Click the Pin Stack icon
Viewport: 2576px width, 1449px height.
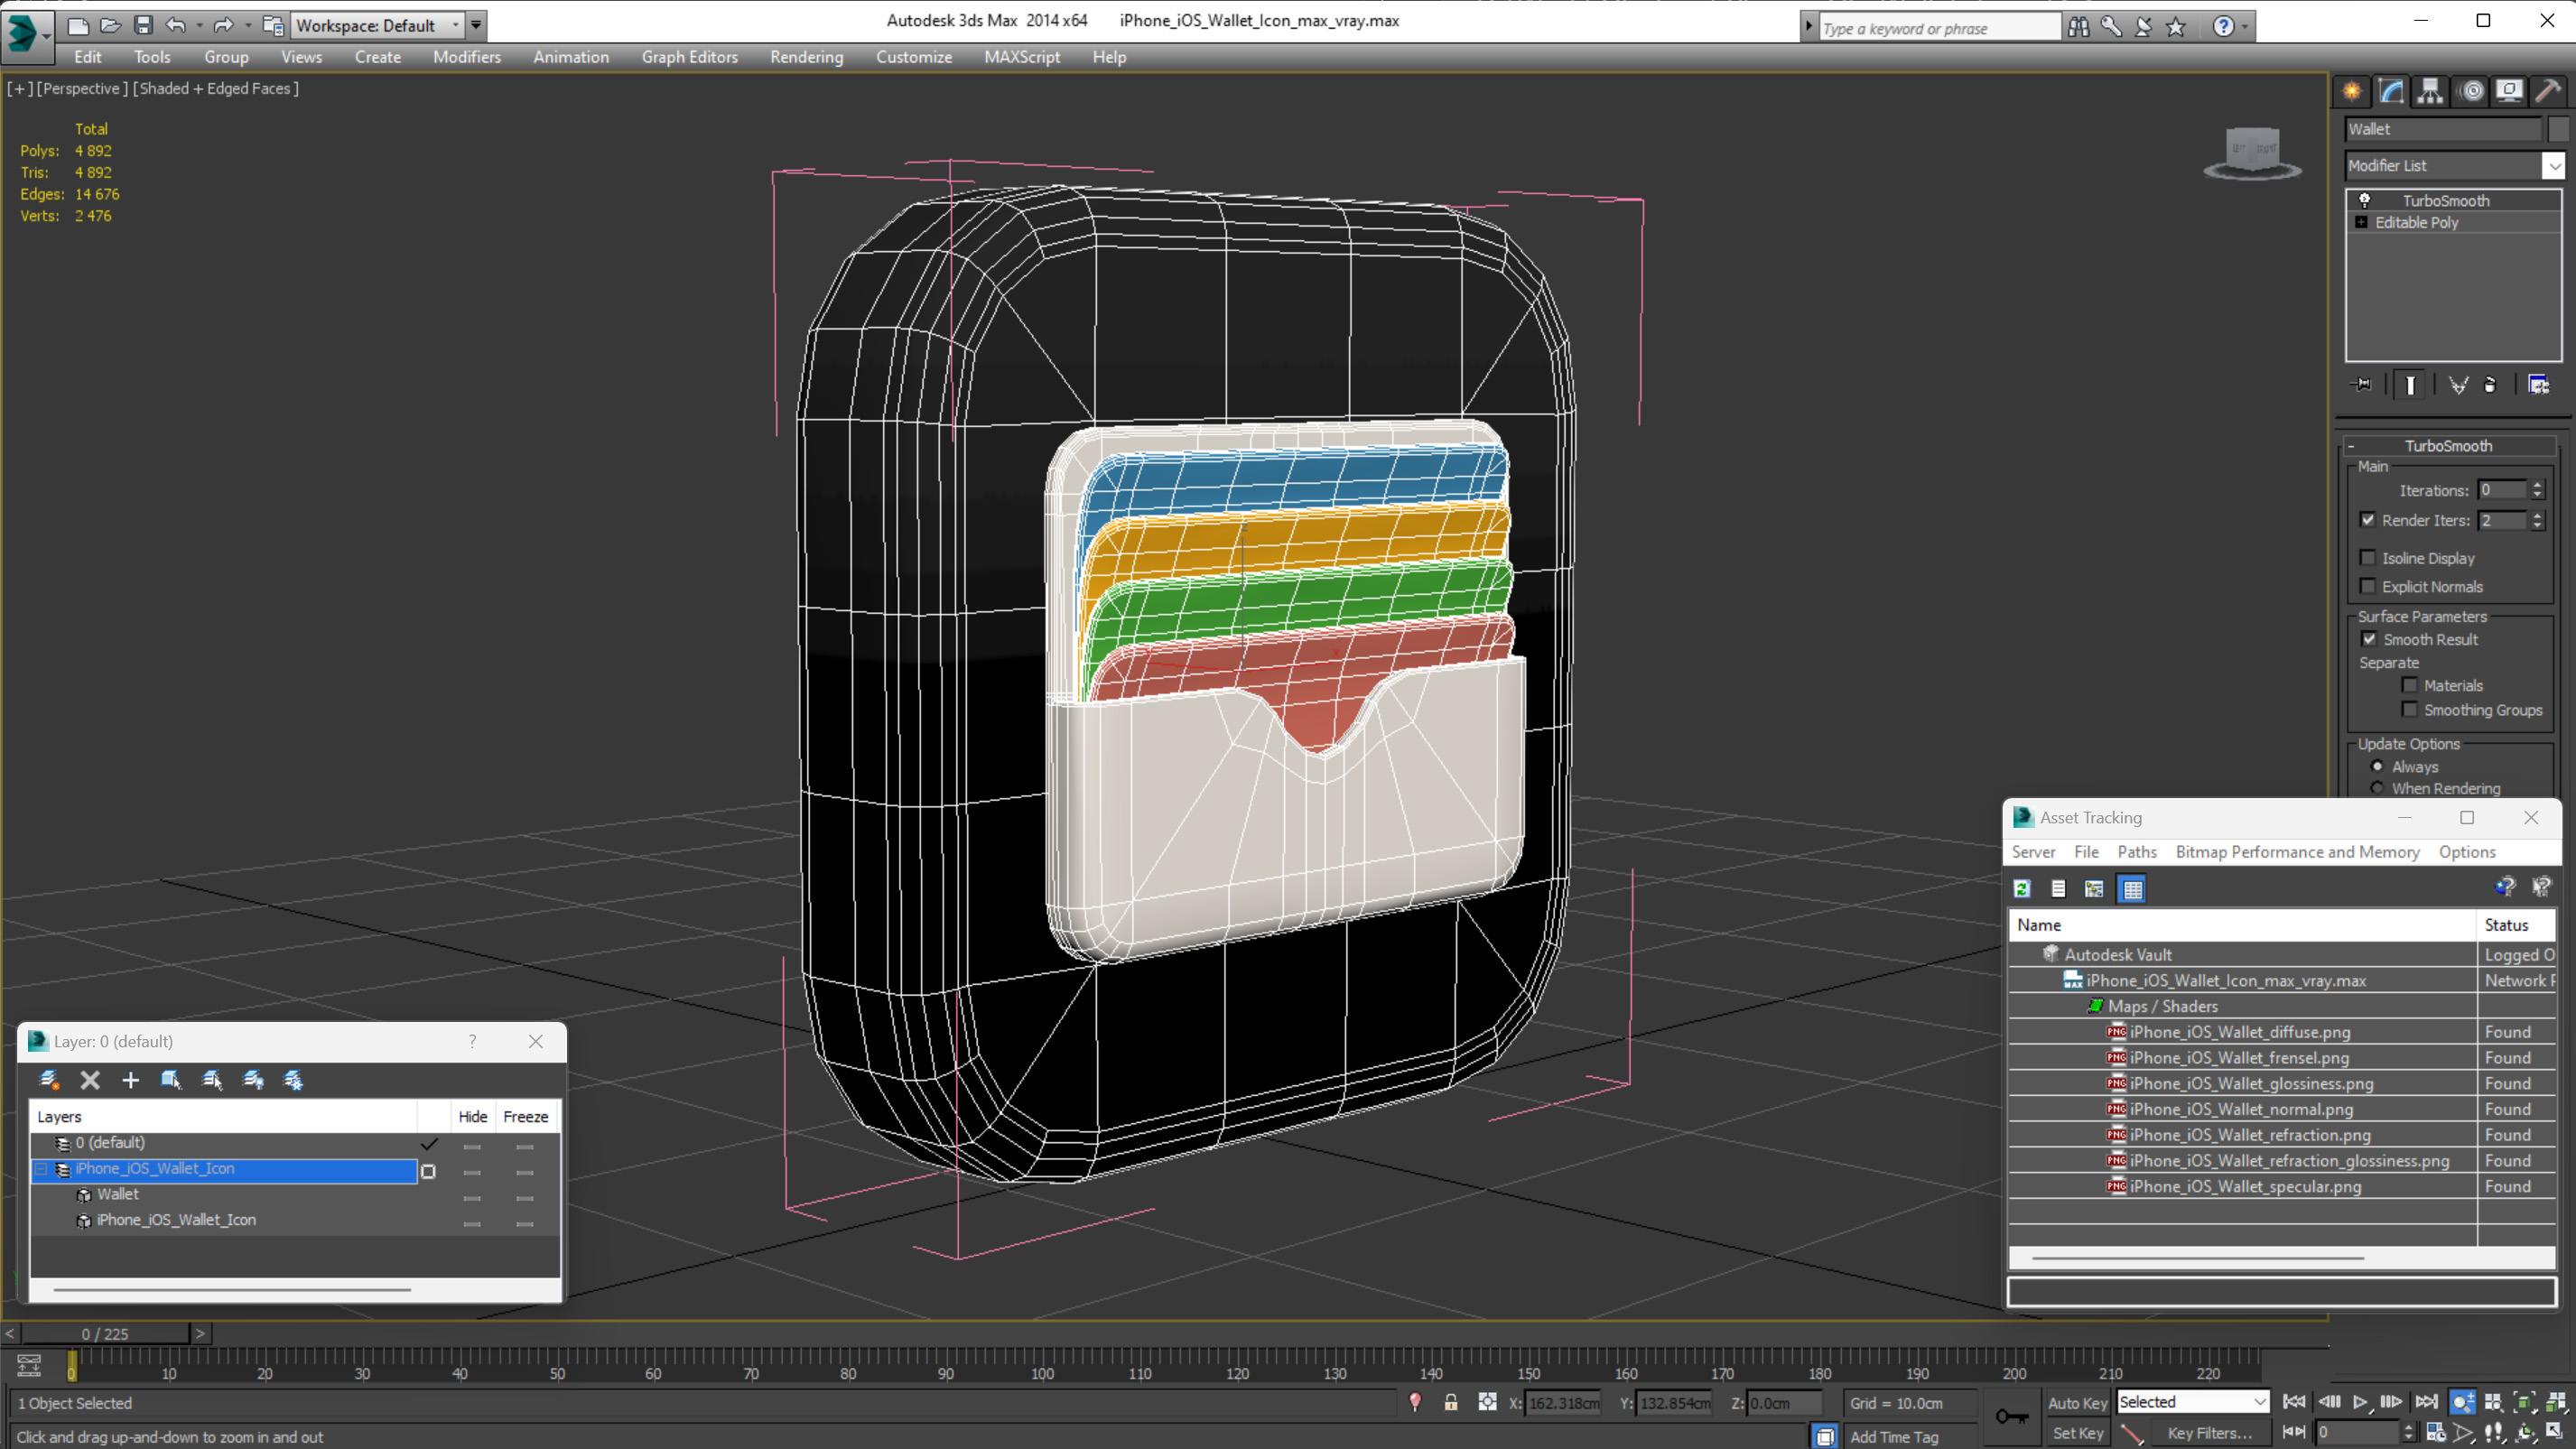(x=2362, y=385)
